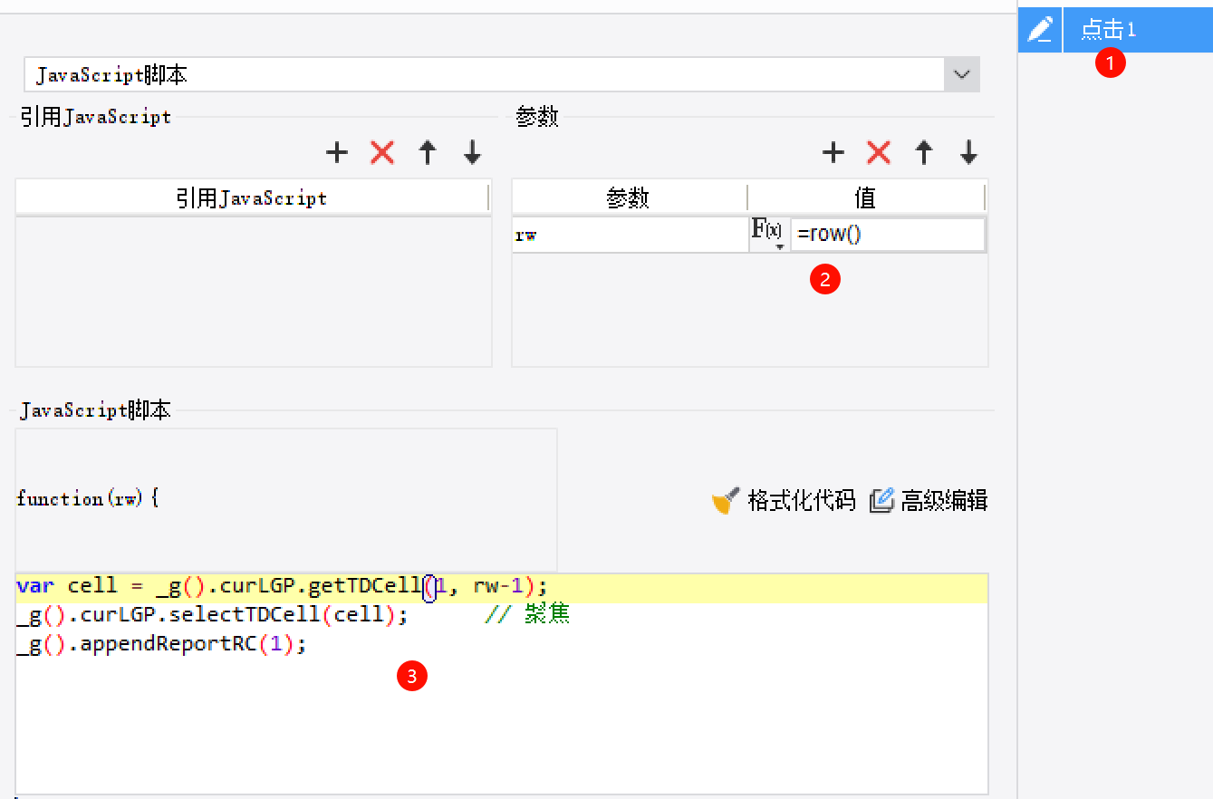Move parameter up with arrow icon
The width and height of the screenshot is (1213, 799).
coord(924,152)
